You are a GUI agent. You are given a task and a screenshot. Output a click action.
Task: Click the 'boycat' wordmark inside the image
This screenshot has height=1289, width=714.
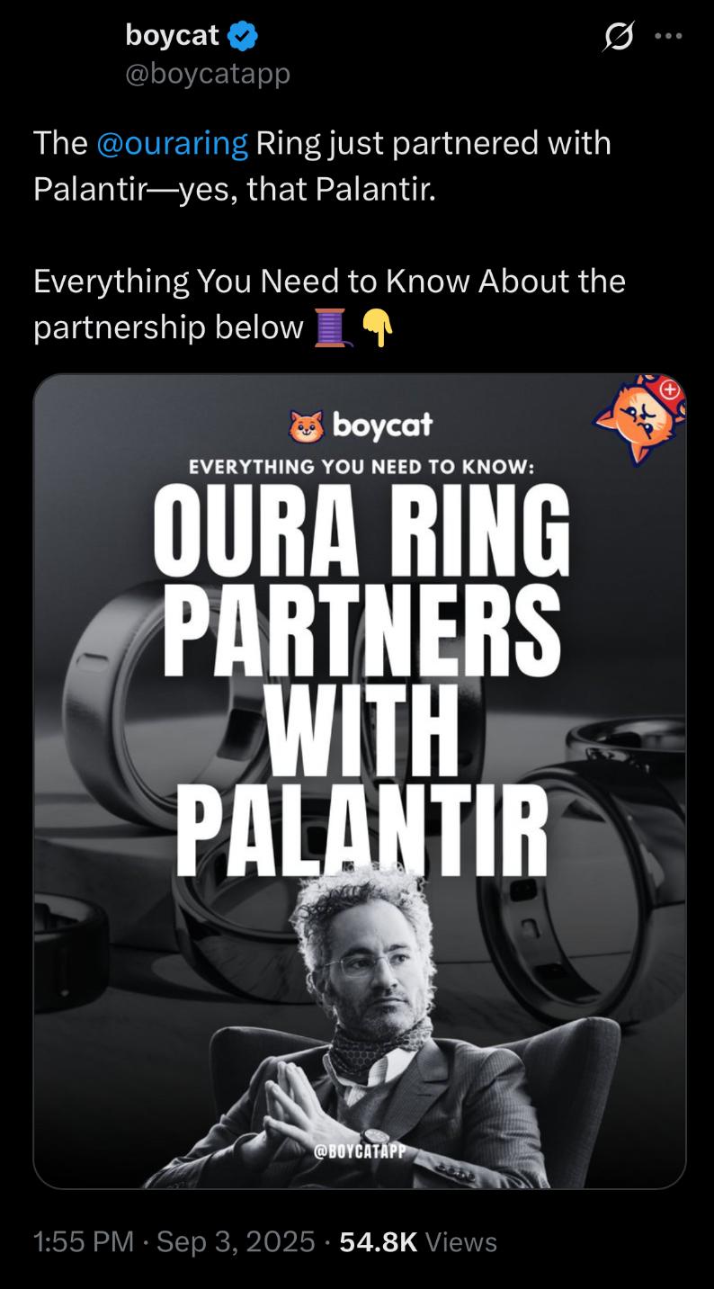coord(382,425)
